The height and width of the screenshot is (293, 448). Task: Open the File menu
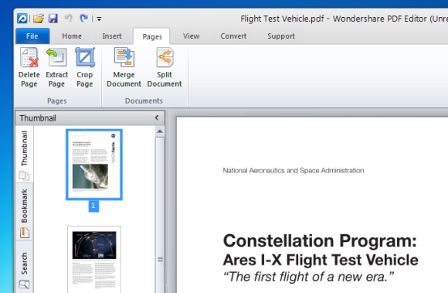tap(32, 36)
